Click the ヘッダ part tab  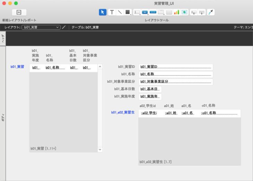pos(3,38)
